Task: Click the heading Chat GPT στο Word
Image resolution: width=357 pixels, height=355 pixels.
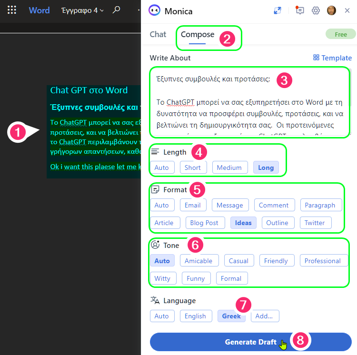Action: [x=89, y=90]
